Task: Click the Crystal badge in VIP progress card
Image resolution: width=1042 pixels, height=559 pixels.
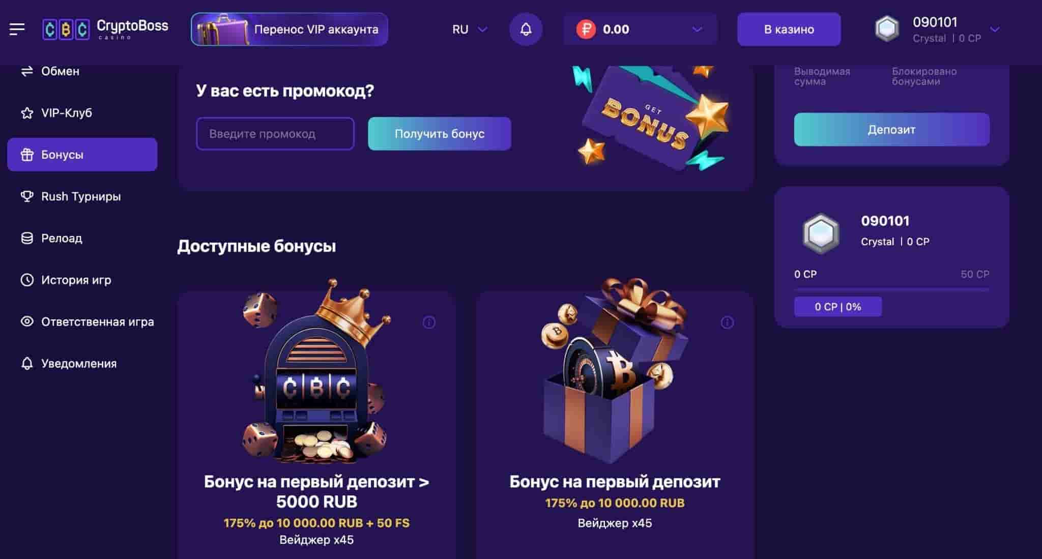Action: point(821,234)
